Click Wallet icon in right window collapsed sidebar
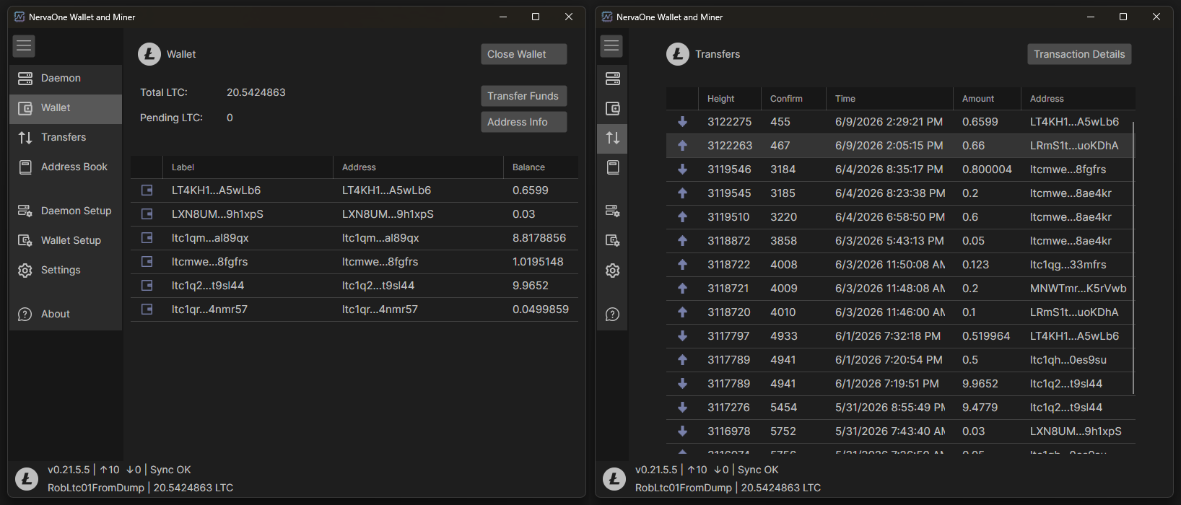Image resolution: width=1181 pixels, height=505 pixels. 612,108
